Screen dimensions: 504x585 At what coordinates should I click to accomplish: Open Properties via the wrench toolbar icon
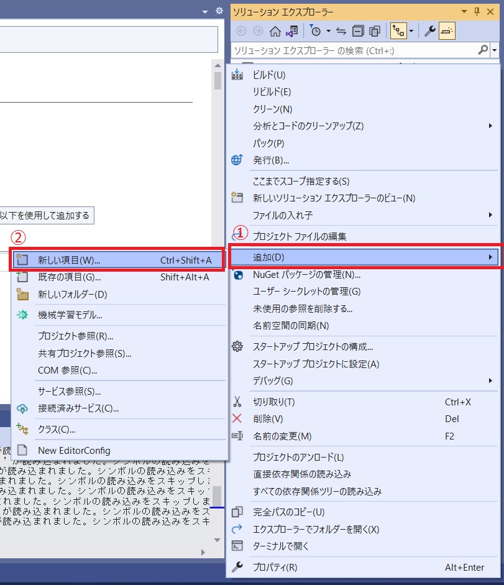tap(429, 31)
